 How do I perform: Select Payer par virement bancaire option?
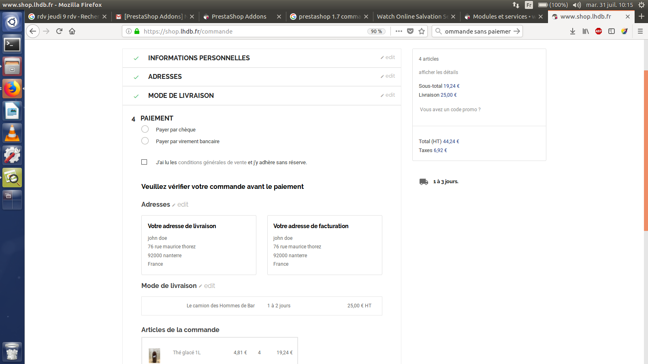(x=145, y=141)
